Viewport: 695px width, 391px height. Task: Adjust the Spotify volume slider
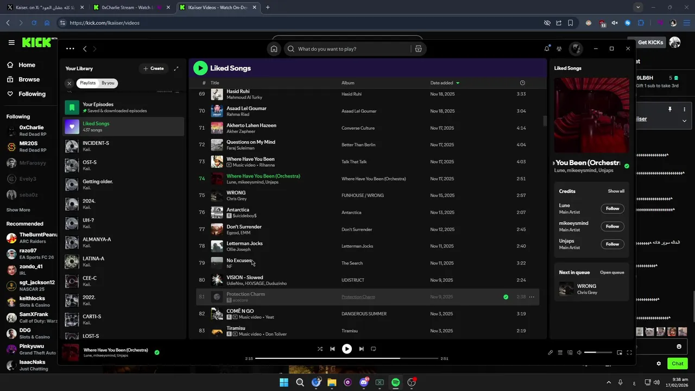(x=598, y=352)
